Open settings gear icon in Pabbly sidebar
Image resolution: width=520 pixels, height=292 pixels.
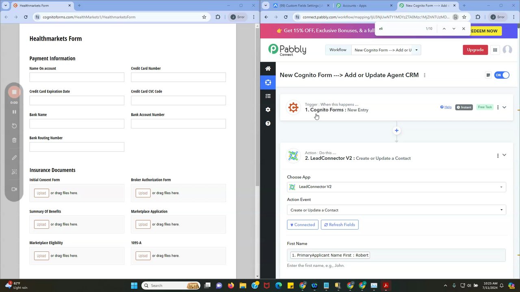point(268,109)
